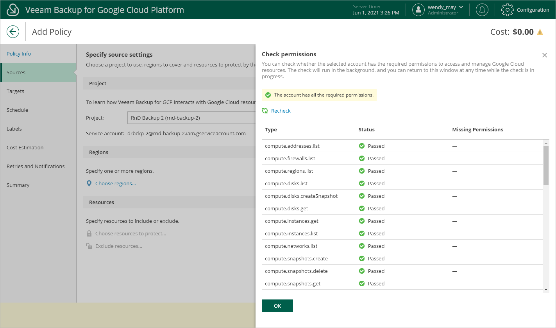Click Passed icon for compute.disks.get
The width and height of the screenshot is (556, 328).
point(362,208)
